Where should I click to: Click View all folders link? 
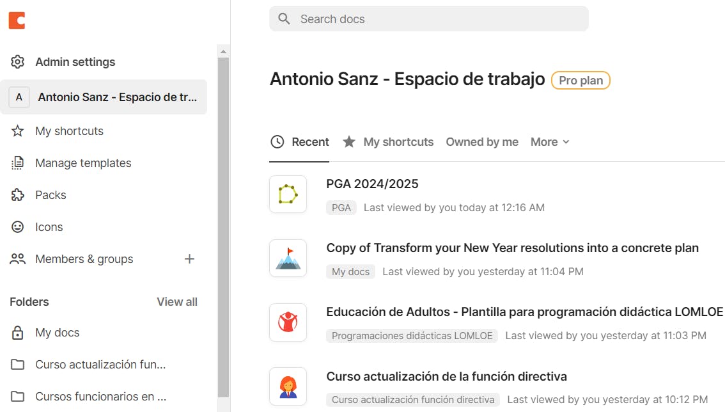177,302
